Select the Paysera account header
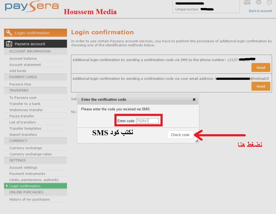Viewport: 276px width, 214px height. [35, 44]
